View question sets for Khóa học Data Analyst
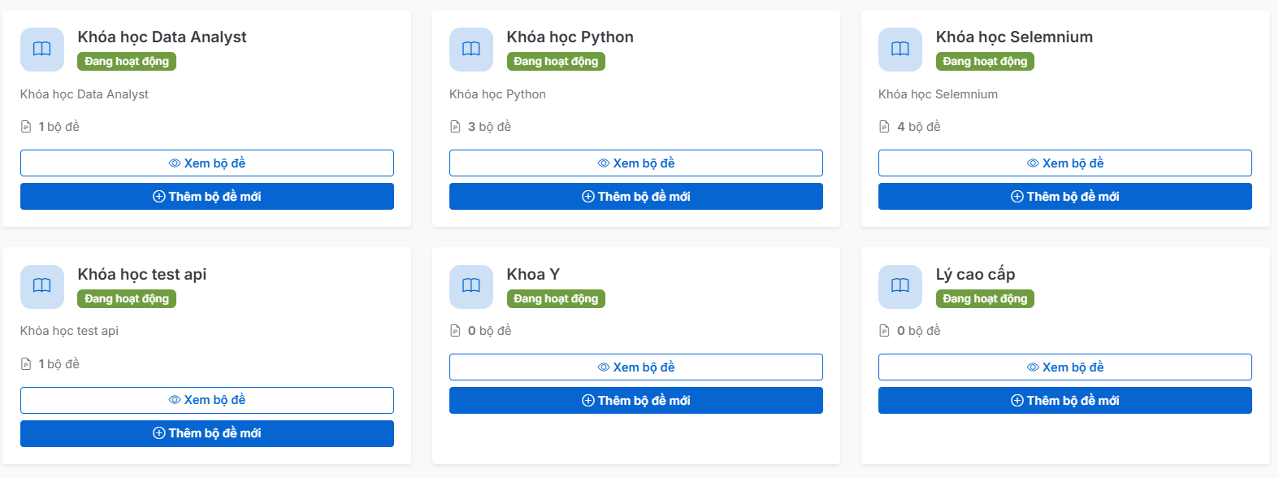 [207, 163]
